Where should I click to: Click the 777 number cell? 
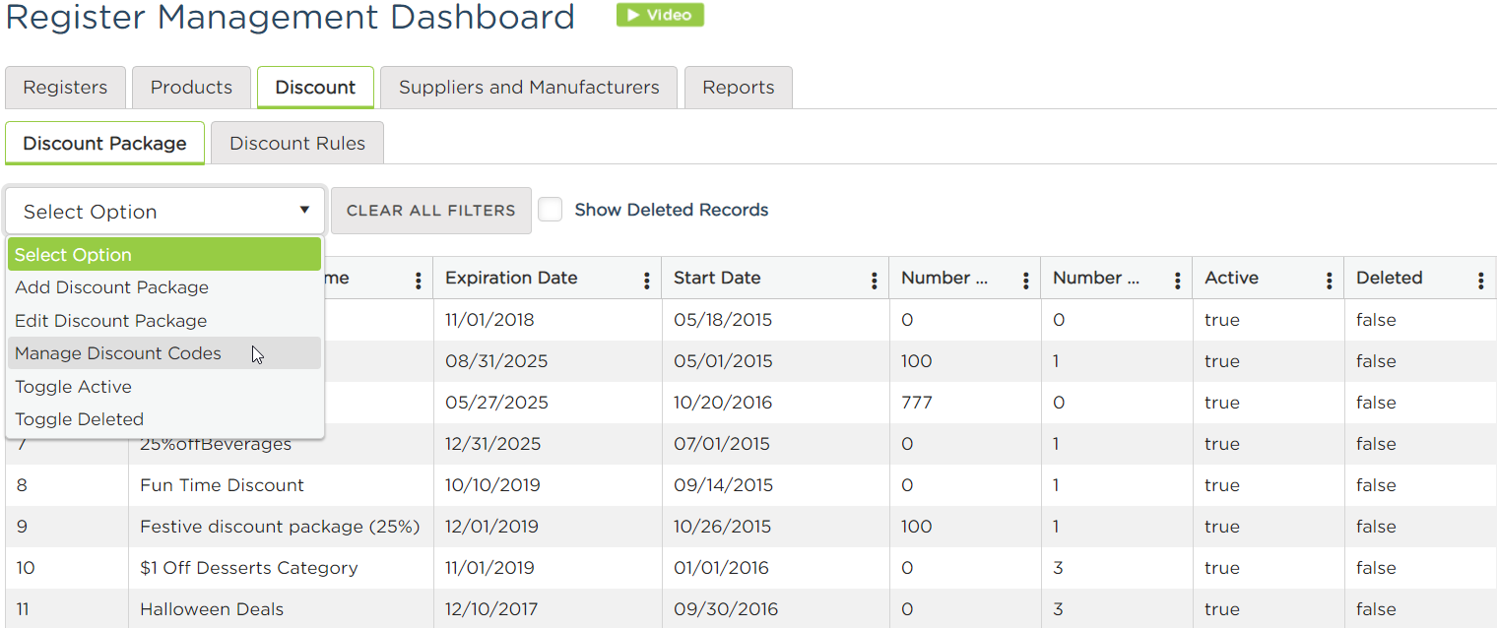click(x=965, y=403)
